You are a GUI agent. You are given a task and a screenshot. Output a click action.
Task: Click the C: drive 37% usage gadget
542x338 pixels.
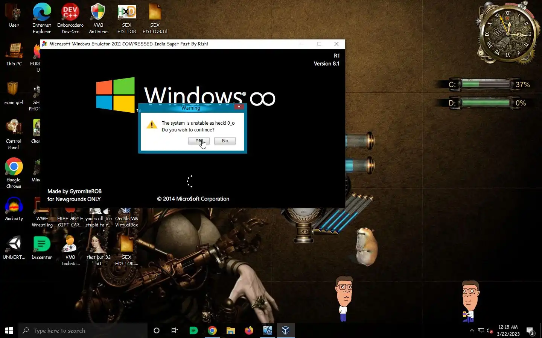tap(486, 84)
